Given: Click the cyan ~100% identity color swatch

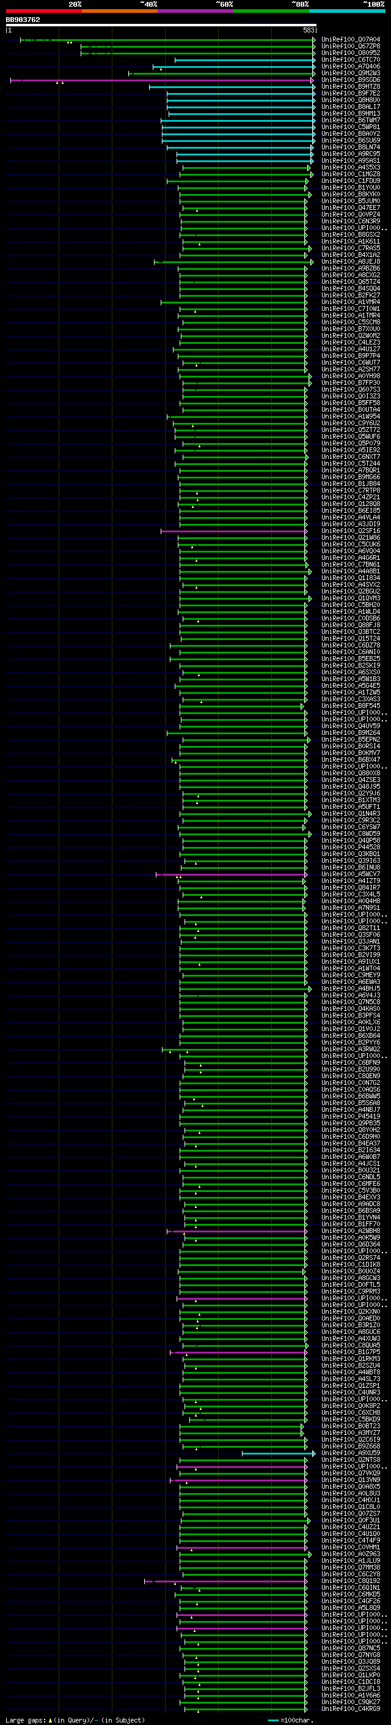Looking at the screenshot, I should tap(348, 11).
